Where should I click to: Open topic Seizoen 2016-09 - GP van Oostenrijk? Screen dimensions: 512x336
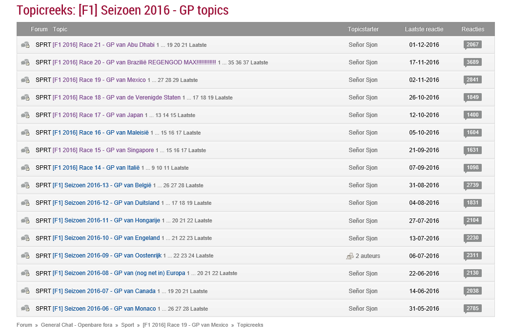click(x=107, y=256)
